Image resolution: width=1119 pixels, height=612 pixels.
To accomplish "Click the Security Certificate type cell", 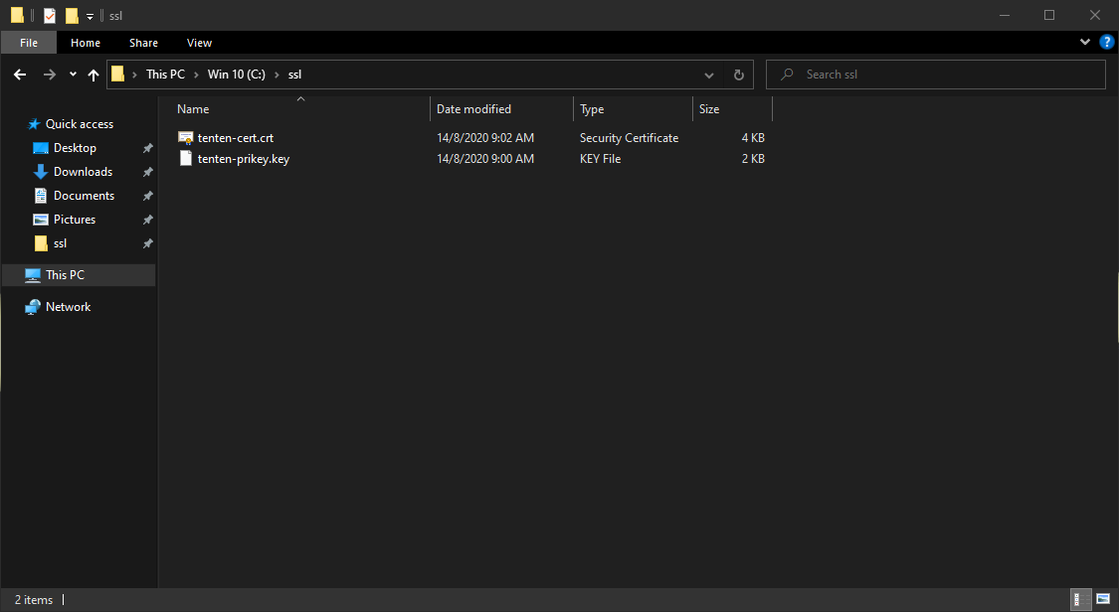I will coord(629,137).
